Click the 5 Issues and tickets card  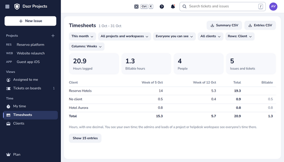pos(251,64)
